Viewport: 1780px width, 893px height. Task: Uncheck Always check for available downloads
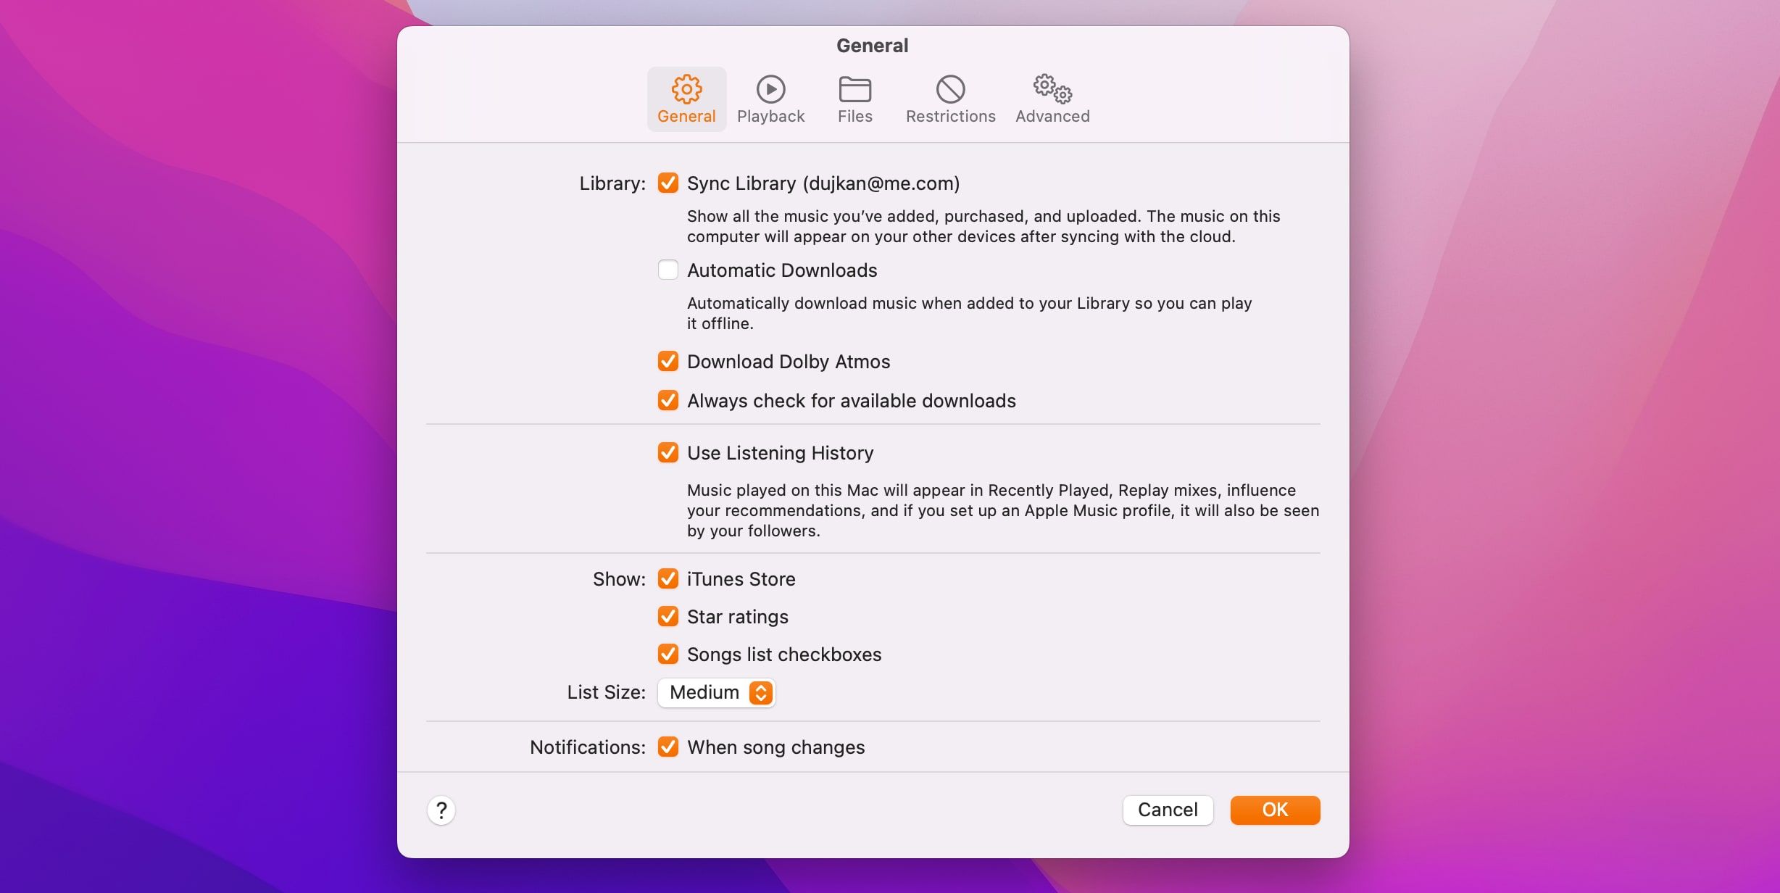(667, 400)
